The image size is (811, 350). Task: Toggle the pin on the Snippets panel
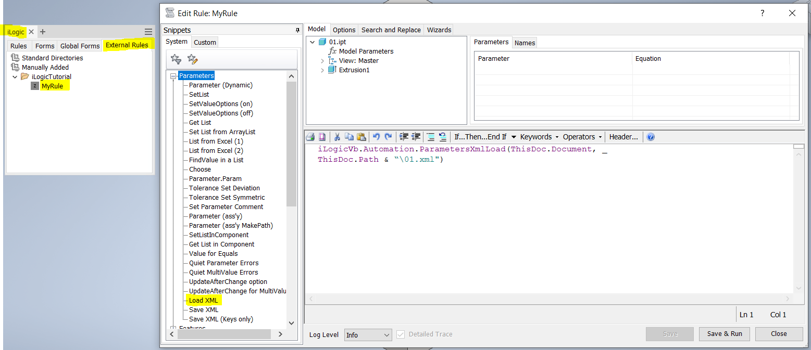[x=297, y=30]
